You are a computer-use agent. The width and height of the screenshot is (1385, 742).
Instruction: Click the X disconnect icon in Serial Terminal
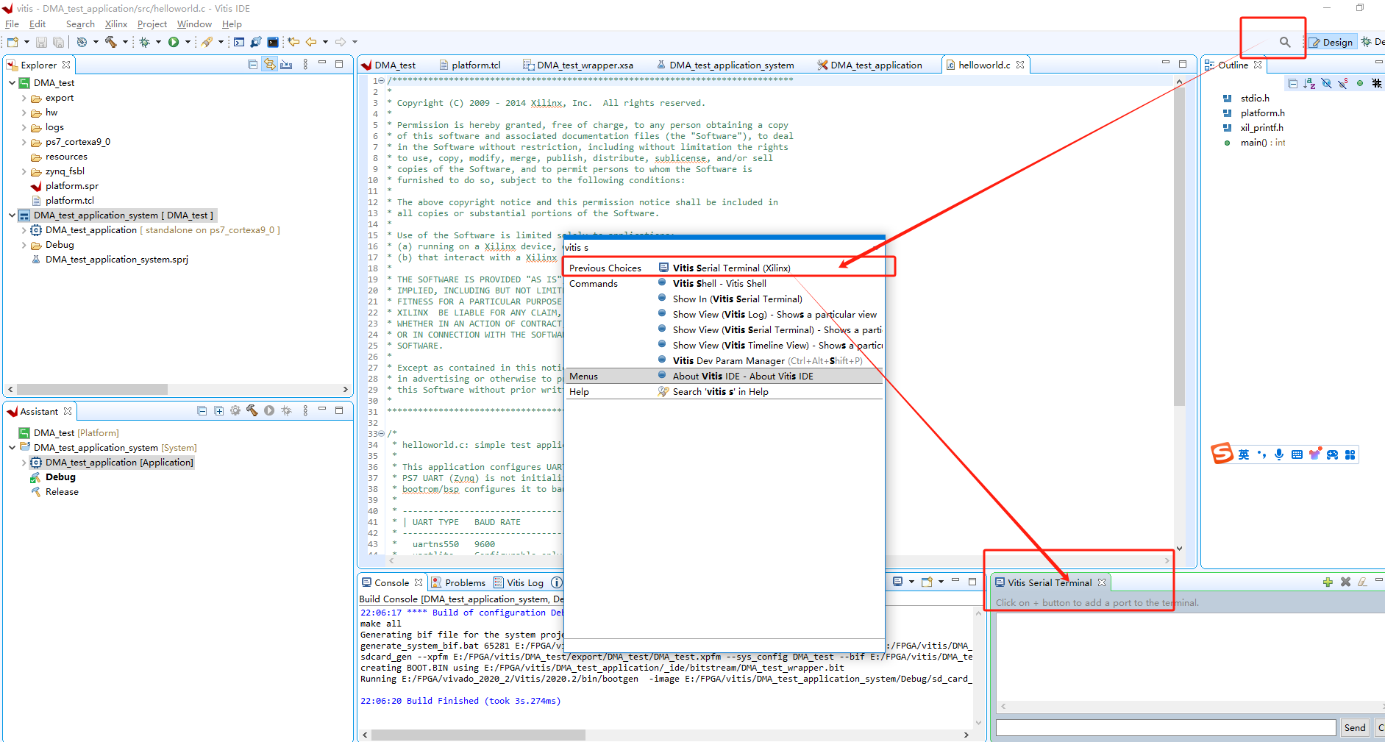coord(1345,582)
